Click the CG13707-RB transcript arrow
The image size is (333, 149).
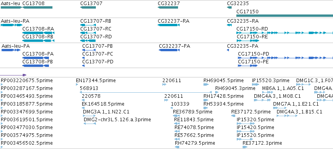(x=88, y=25)
